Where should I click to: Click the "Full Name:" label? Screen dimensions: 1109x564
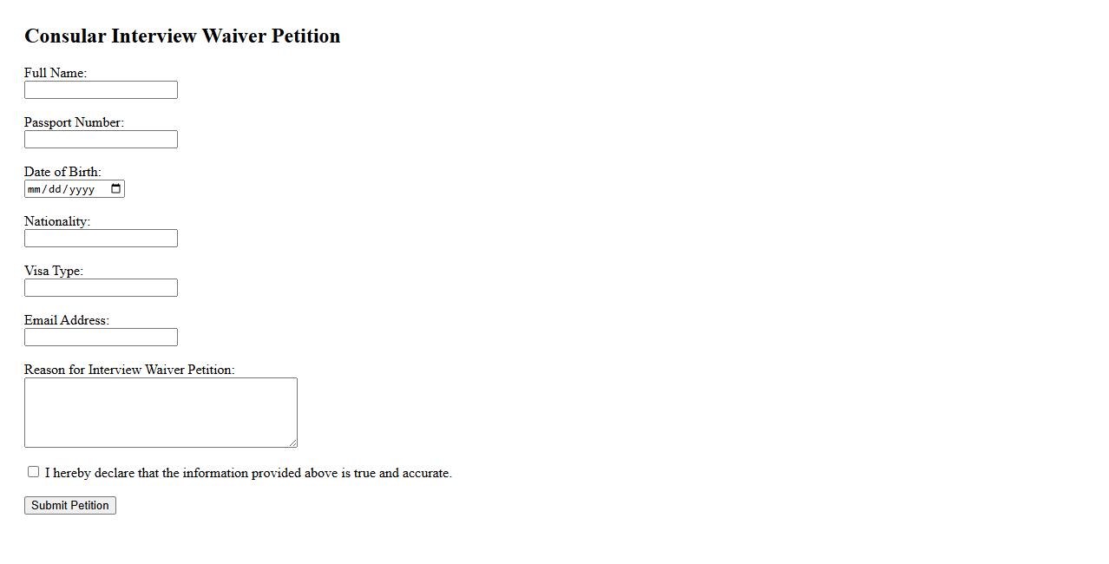tap(56, 74)
